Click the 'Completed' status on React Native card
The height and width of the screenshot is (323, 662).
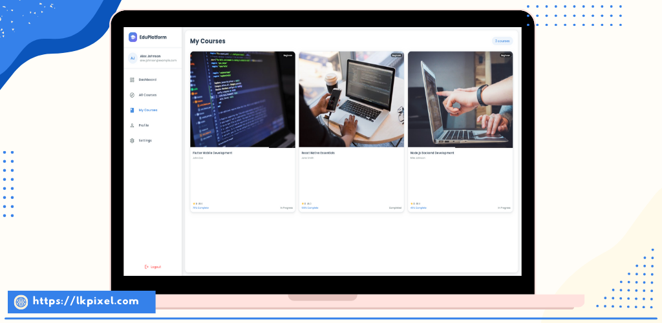(x=395, y=208)
